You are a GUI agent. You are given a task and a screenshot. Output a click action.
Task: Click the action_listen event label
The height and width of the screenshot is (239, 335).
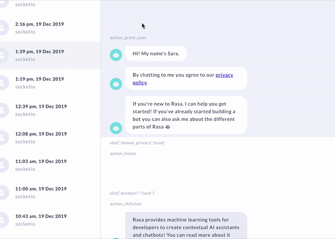point(123,154)
